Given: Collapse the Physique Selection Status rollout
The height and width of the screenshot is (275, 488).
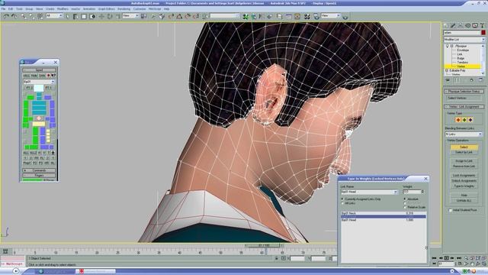Looking at the screenshot, I should point(464,92).
